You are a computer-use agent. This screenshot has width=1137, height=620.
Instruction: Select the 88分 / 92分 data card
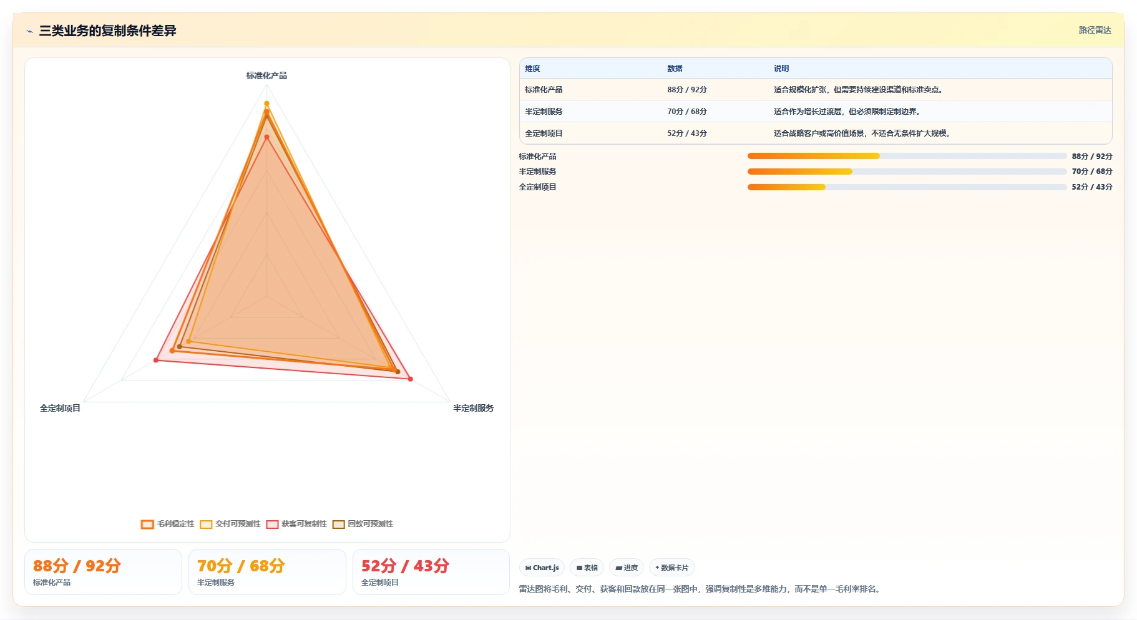(x=103, y=572)
